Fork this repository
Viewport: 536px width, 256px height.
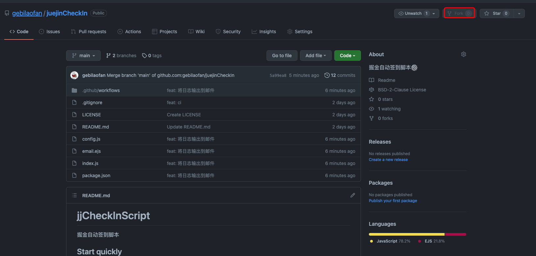[459, 13]
